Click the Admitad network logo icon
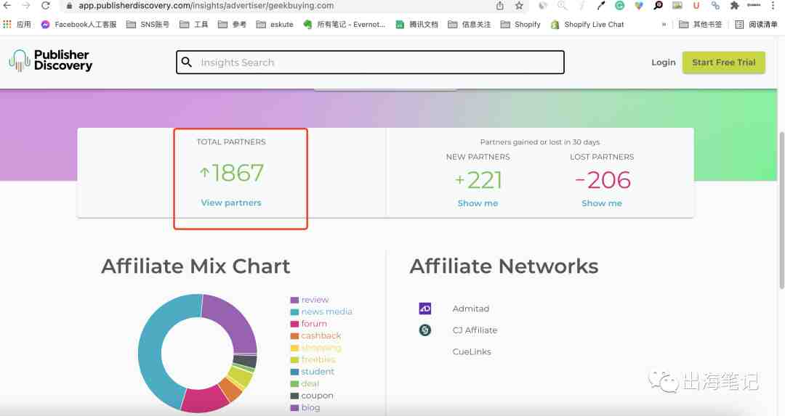The image size is (785, 416). tap(425, 309)
